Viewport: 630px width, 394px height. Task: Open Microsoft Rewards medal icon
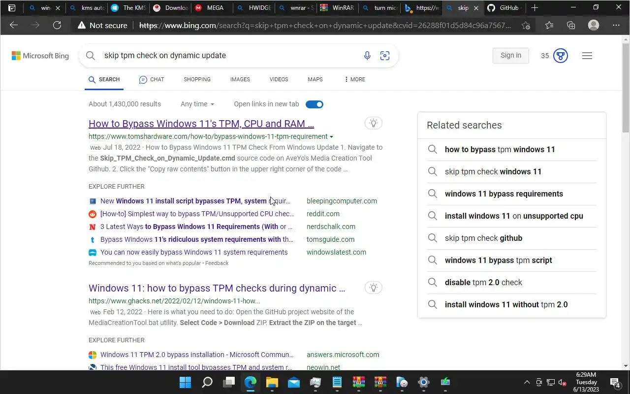click(561, 56)
